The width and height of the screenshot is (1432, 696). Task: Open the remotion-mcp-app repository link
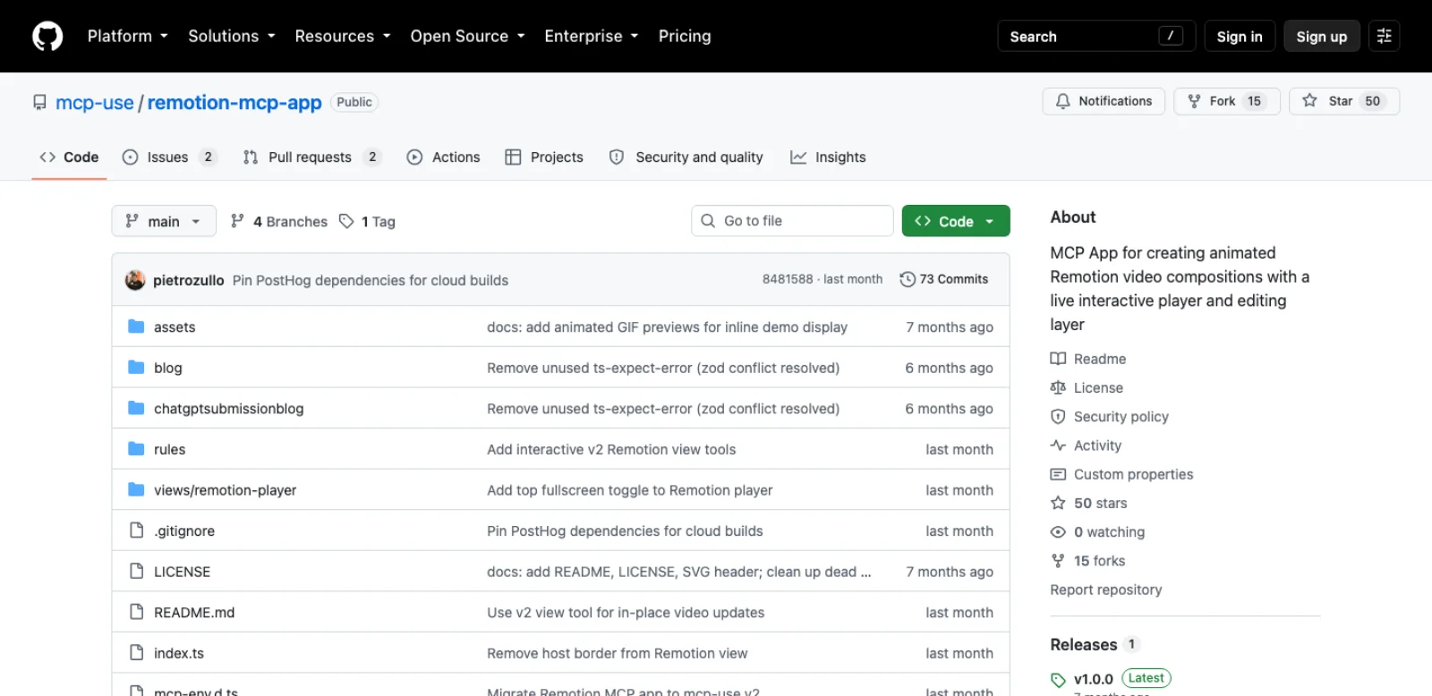[x=234, y=102]
